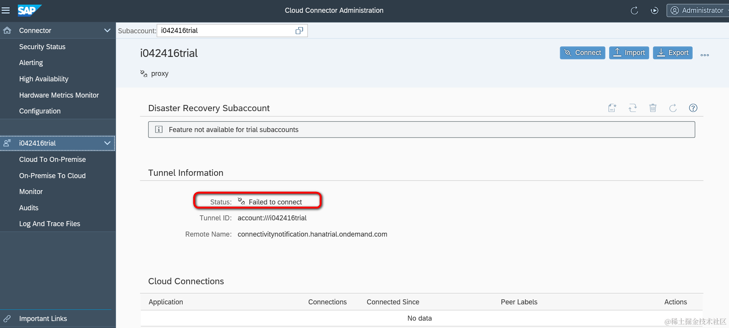Click the Application column header
729x328 pixels.
tap(166, 302)
